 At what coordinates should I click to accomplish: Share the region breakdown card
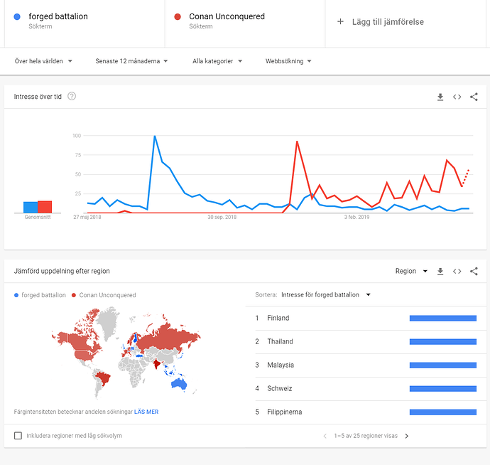click(474, 272)
